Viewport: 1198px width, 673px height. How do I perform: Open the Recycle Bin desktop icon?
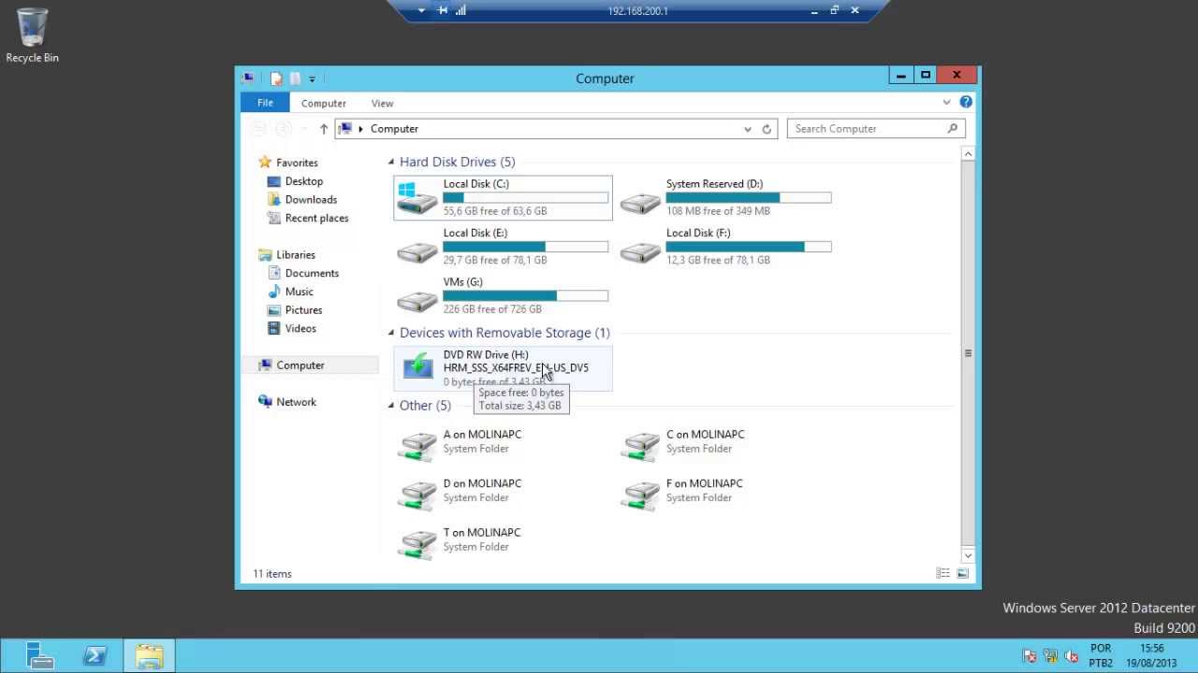32,36
